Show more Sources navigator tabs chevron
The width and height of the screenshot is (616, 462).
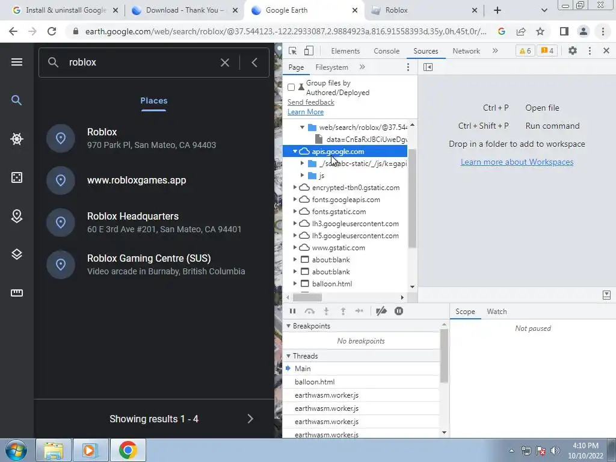coord(362,67)
